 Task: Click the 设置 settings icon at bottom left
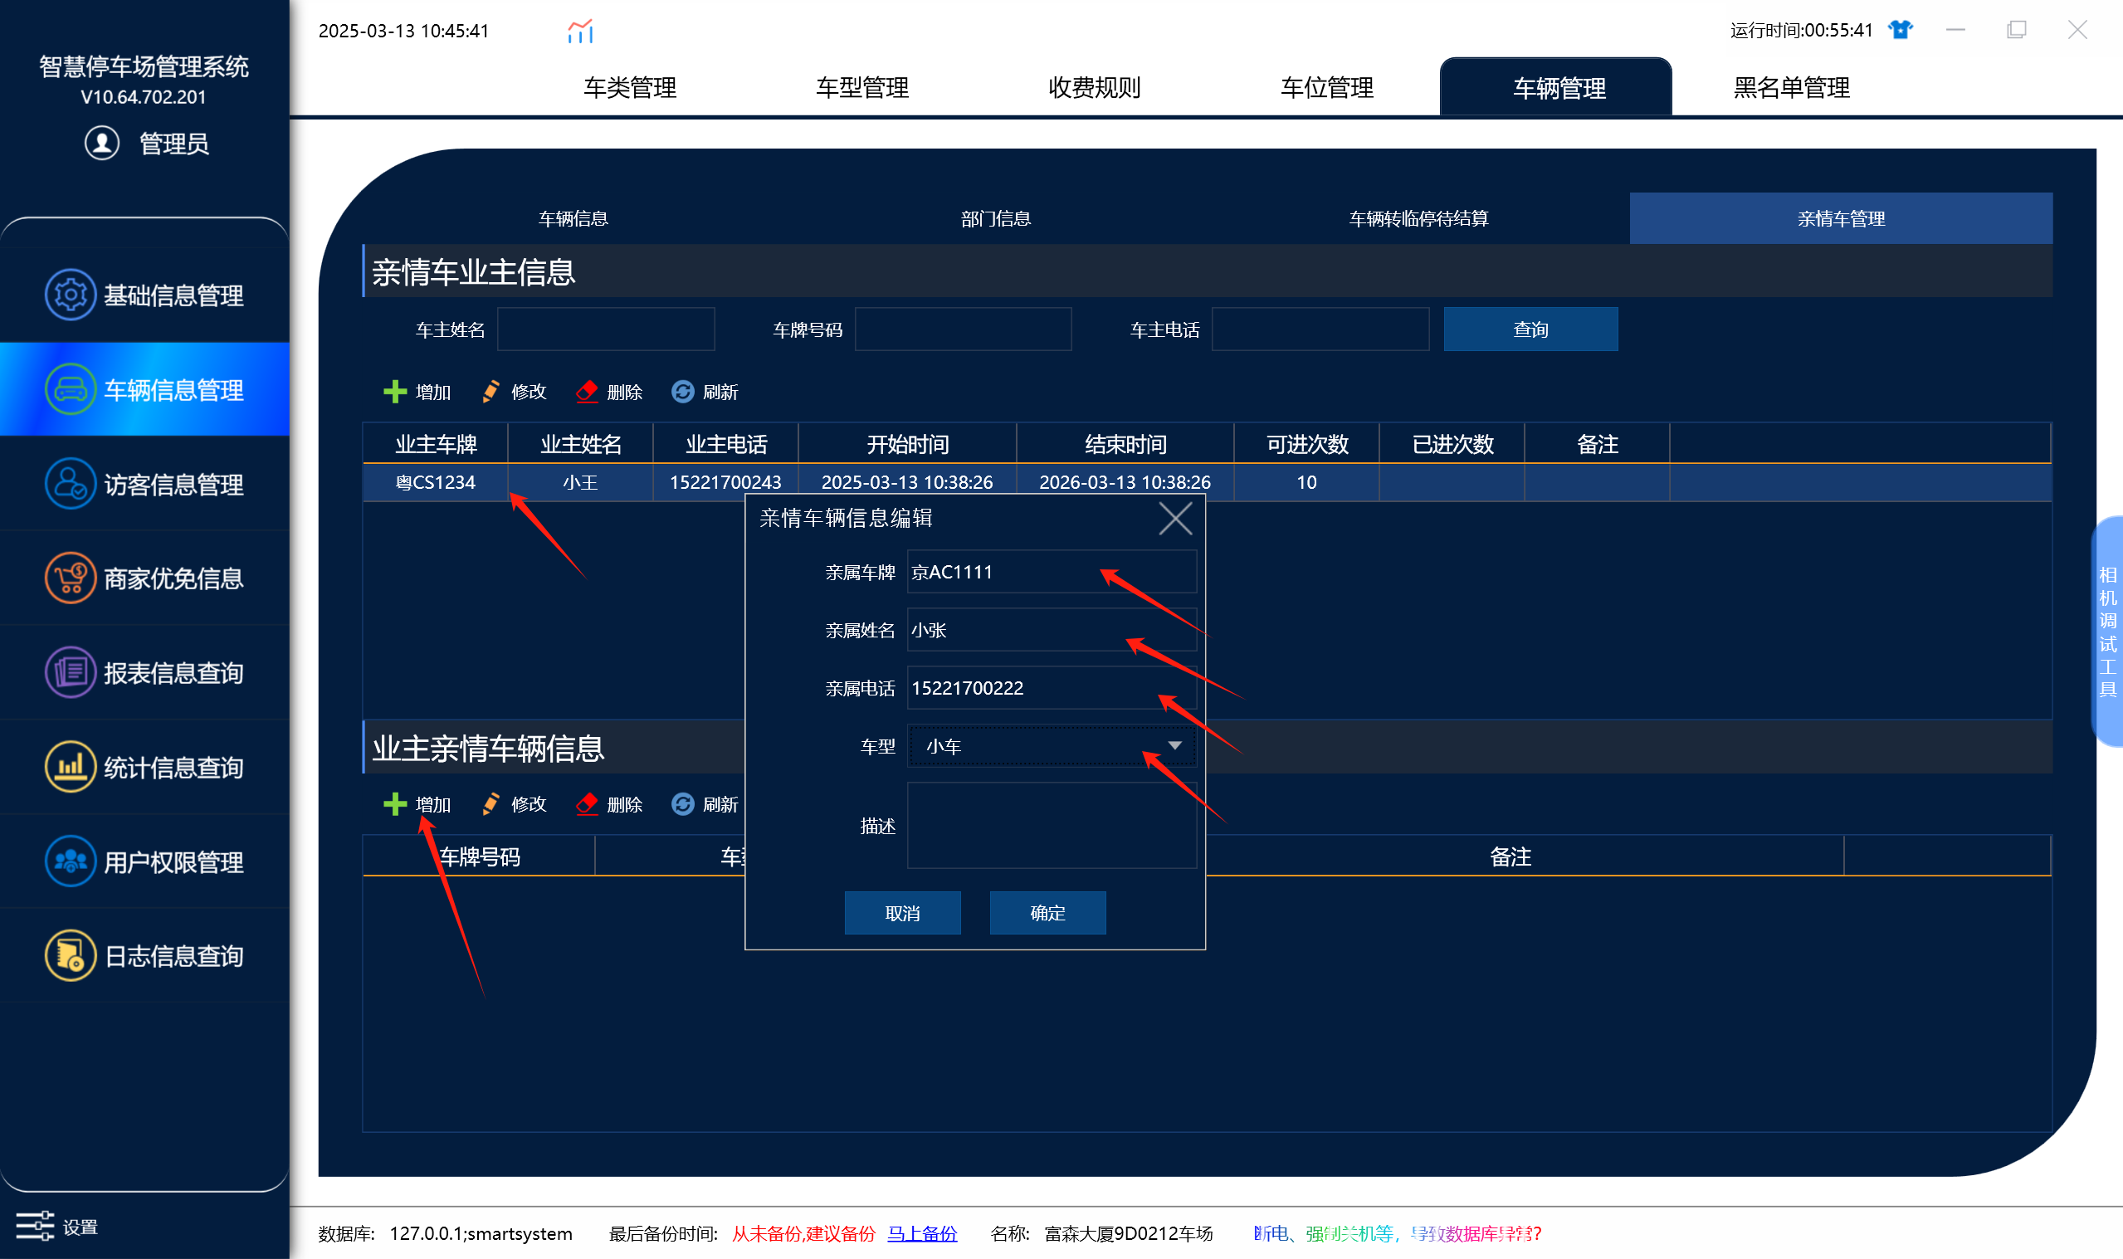35,1227
